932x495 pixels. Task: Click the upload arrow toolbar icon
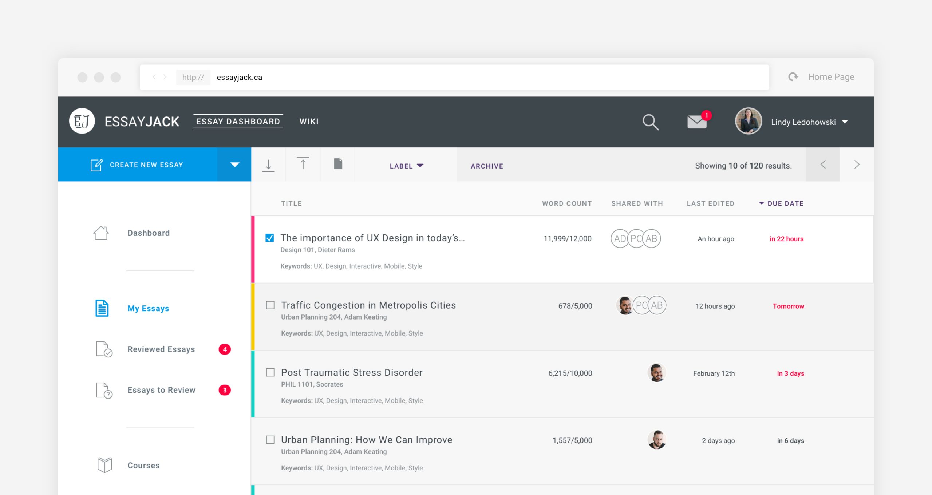(303, 164)
